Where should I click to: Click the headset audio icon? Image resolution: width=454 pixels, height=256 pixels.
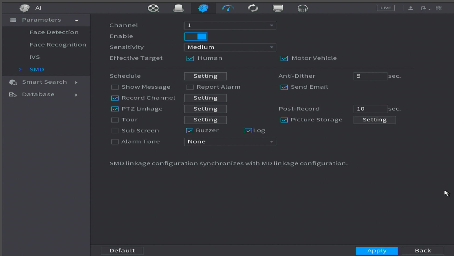[x=303, y=8]
